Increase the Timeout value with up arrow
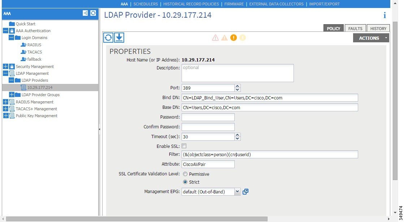The image size is (404, 222). point(238,135)
